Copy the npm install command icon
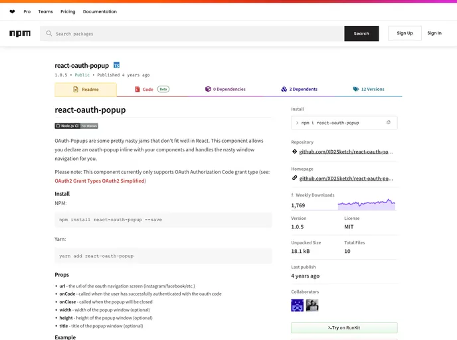This screenshot has height=340, width=457. click(388, 123)
